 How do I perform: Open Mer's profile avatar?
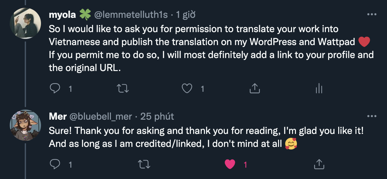coord(26,124)
